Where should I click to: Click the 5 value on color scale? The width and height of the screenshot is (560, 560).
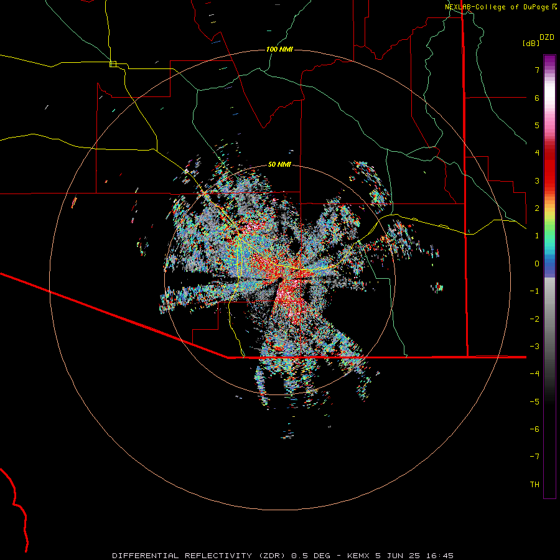(537, 125)
